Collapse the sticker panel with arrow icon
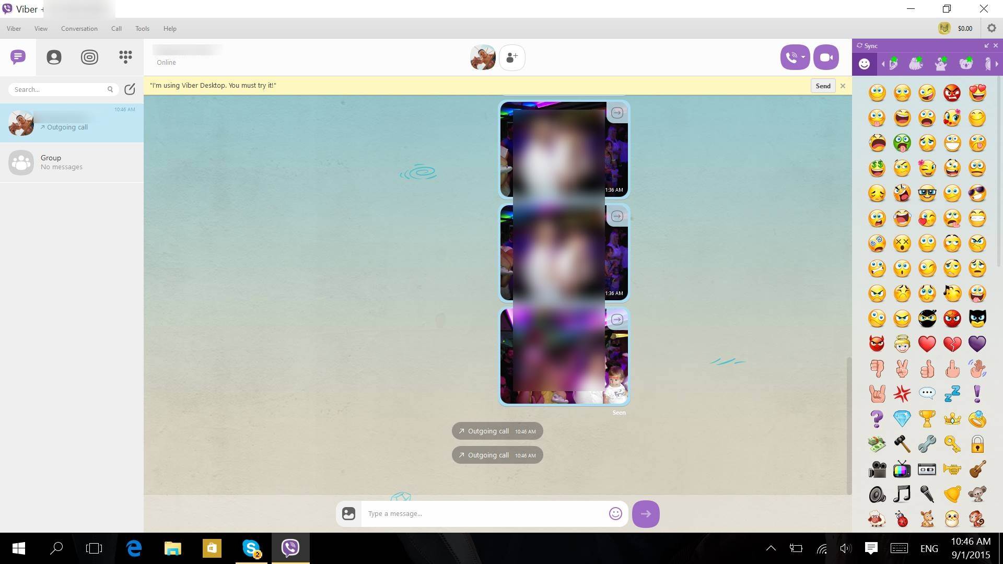Screen dimensions: 1003x564 987,46
